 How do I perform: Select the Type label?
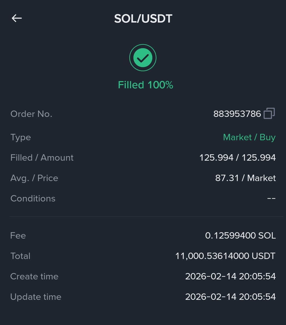click(21, 138)
